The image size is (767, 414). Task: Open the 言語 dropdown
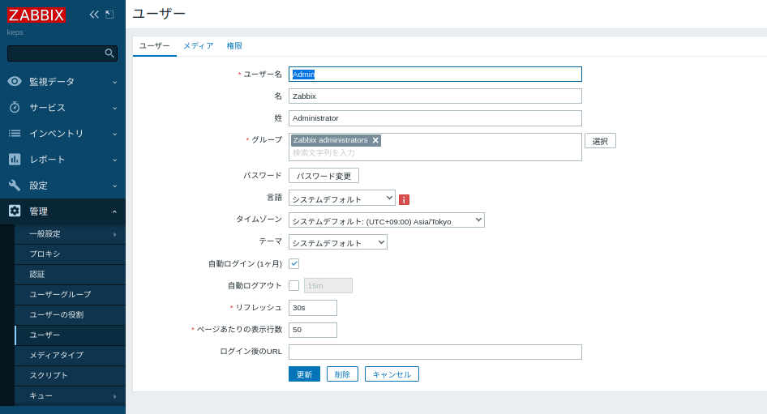(342, 198)
